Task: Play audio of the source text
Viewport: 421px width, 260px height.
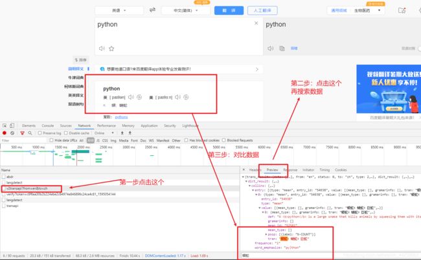Action: pos(102,49)
